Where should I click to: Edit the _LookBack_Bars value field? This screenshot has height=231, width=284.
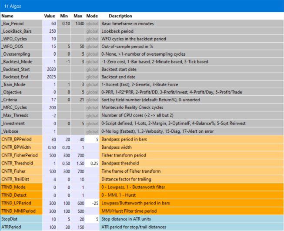click(x=50, y=31)
